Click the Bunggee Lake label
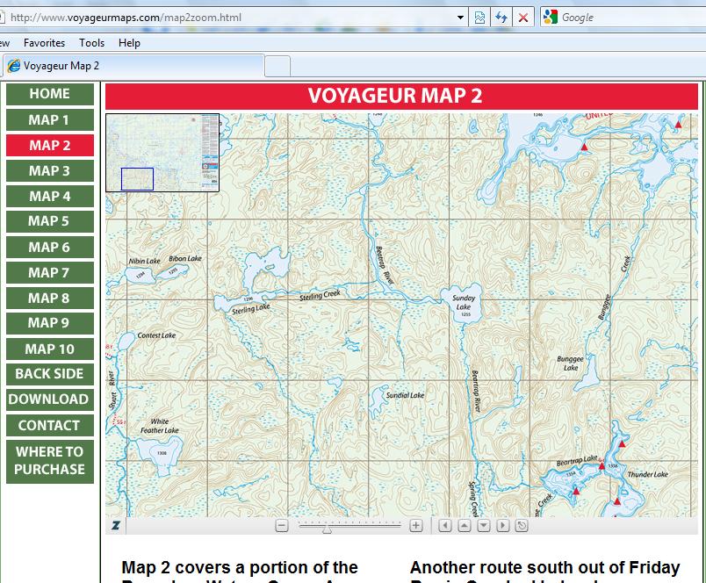 [570, 363]
